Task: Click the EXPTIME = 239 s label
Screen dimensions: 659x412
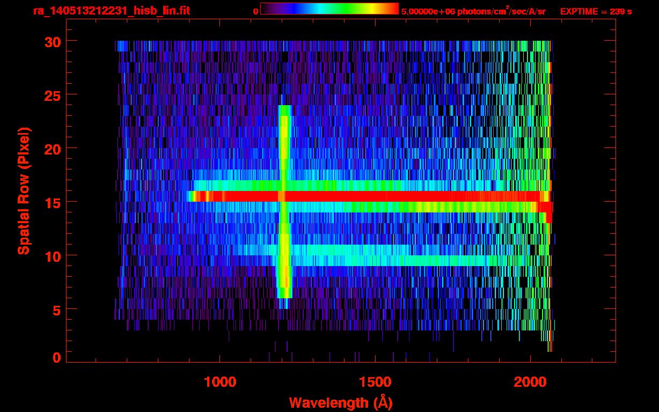Action: click(x=596, y=11)
